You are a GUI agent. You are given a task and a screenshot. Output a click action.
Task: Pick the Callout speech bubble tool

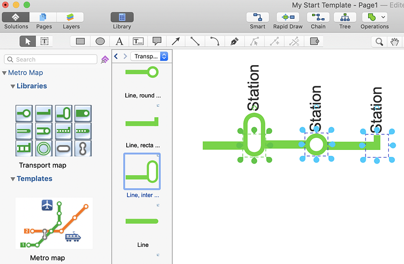157,41
